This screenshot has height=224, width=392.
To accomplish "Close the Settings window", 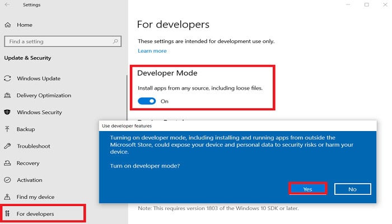I will pyautogui.click(x=385, y=4).
